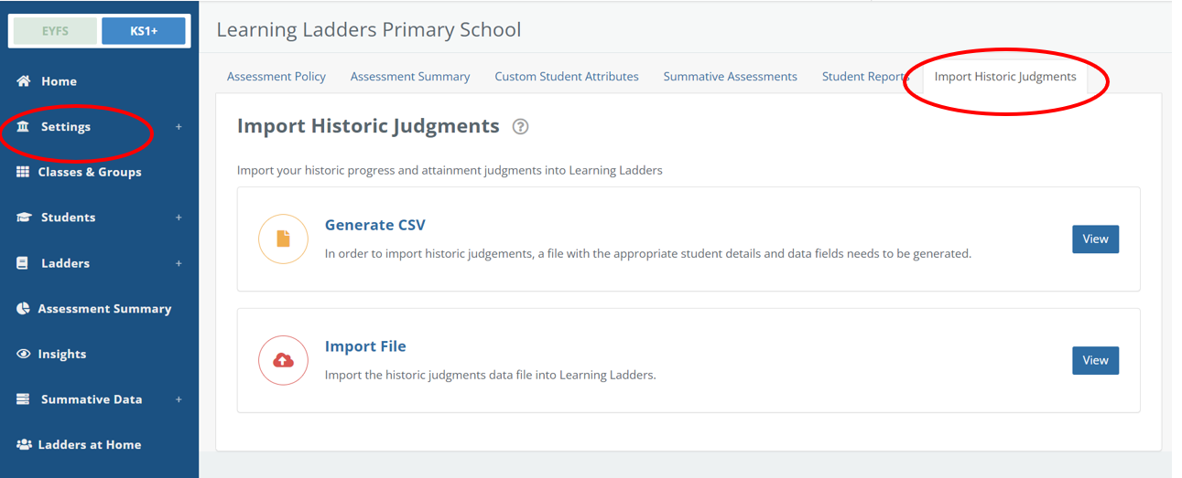The width and height of the screenshot is (1182, 478).
Task: Click the red Import File cloud icon
Action: tap(283, 360)
